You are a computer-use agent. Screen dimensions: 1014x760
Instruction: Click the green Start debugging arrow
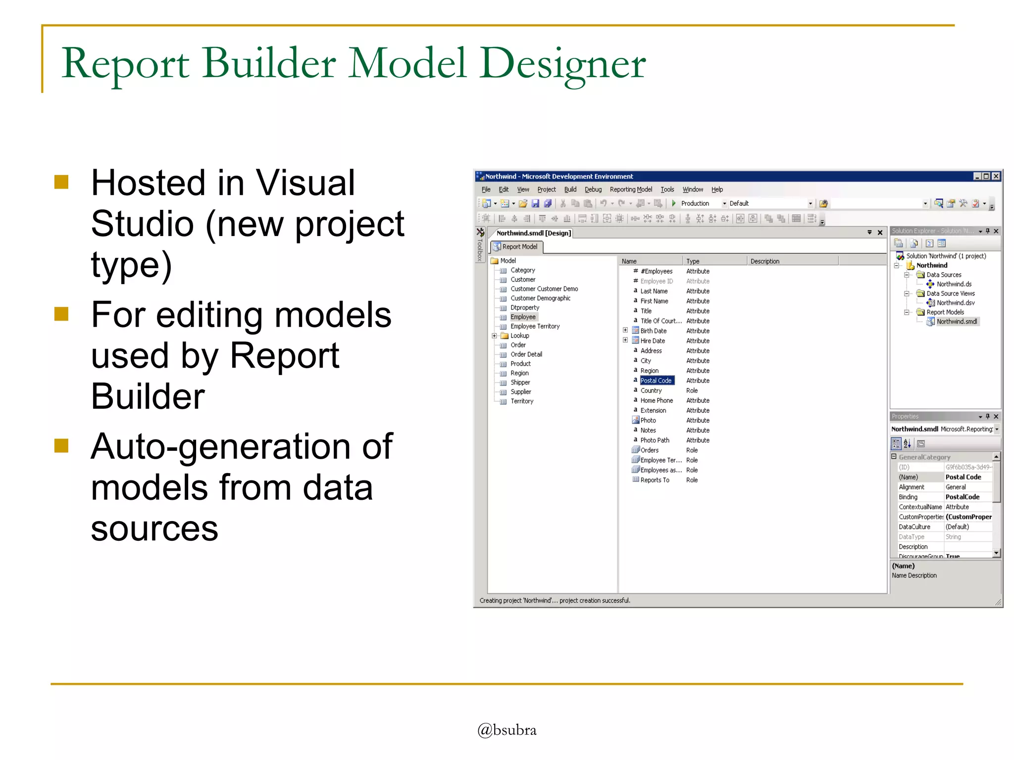pos(674,203)
